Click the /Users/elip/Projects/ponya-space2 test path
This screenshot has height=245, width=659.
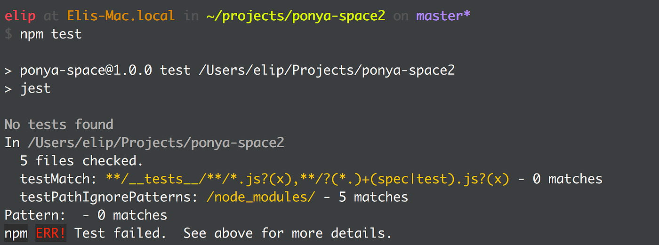327,71
